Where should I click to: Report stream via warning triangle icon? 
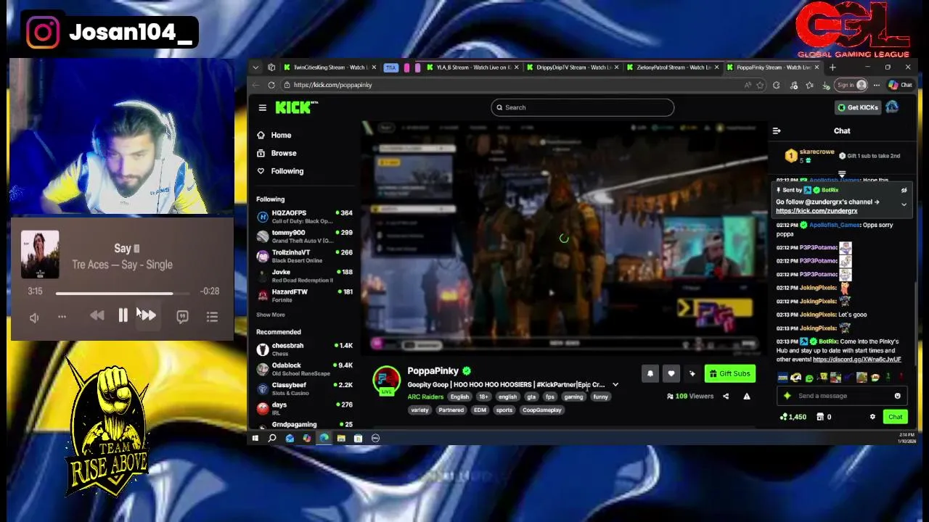[747, 397]
